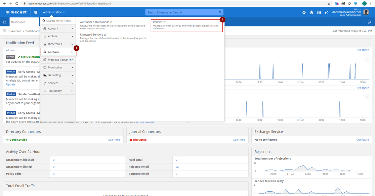
Task: Open the All news filter dropdown
Action: [x=12, y=50]
